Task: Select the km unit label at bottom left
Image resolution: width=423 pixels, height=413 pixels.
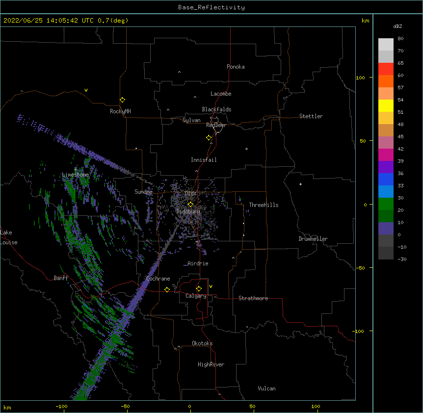Action: [x=7, y=407]
